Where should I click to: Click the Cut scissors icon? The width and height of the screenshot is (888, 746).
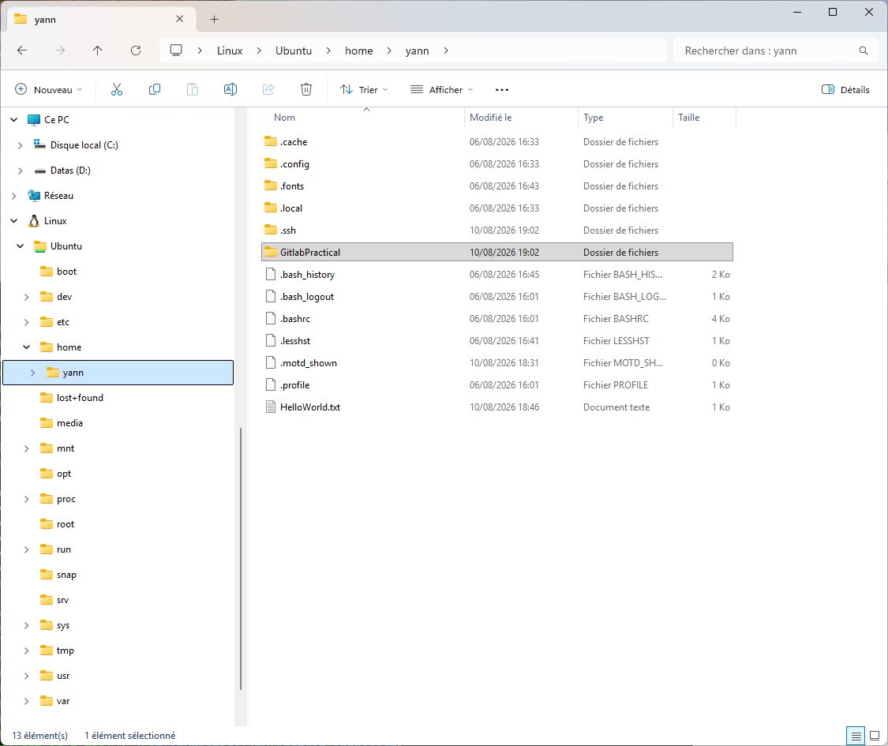click(x=117, y=89)
